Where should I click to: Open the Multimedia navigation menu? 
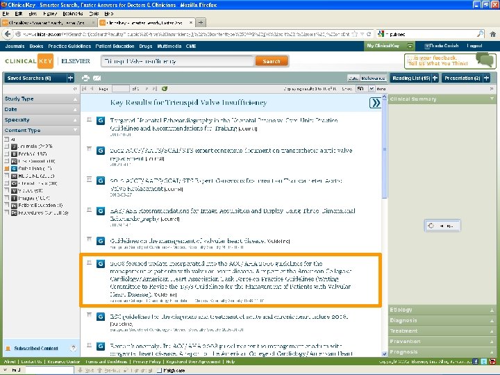point(169,47)
